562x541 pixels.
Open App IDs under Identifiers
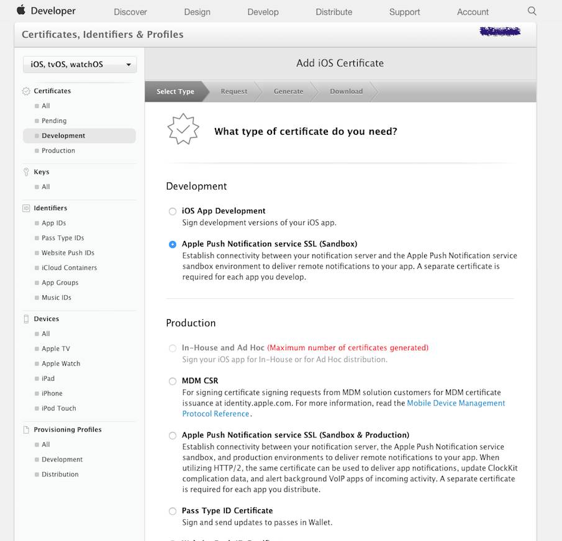53,223
